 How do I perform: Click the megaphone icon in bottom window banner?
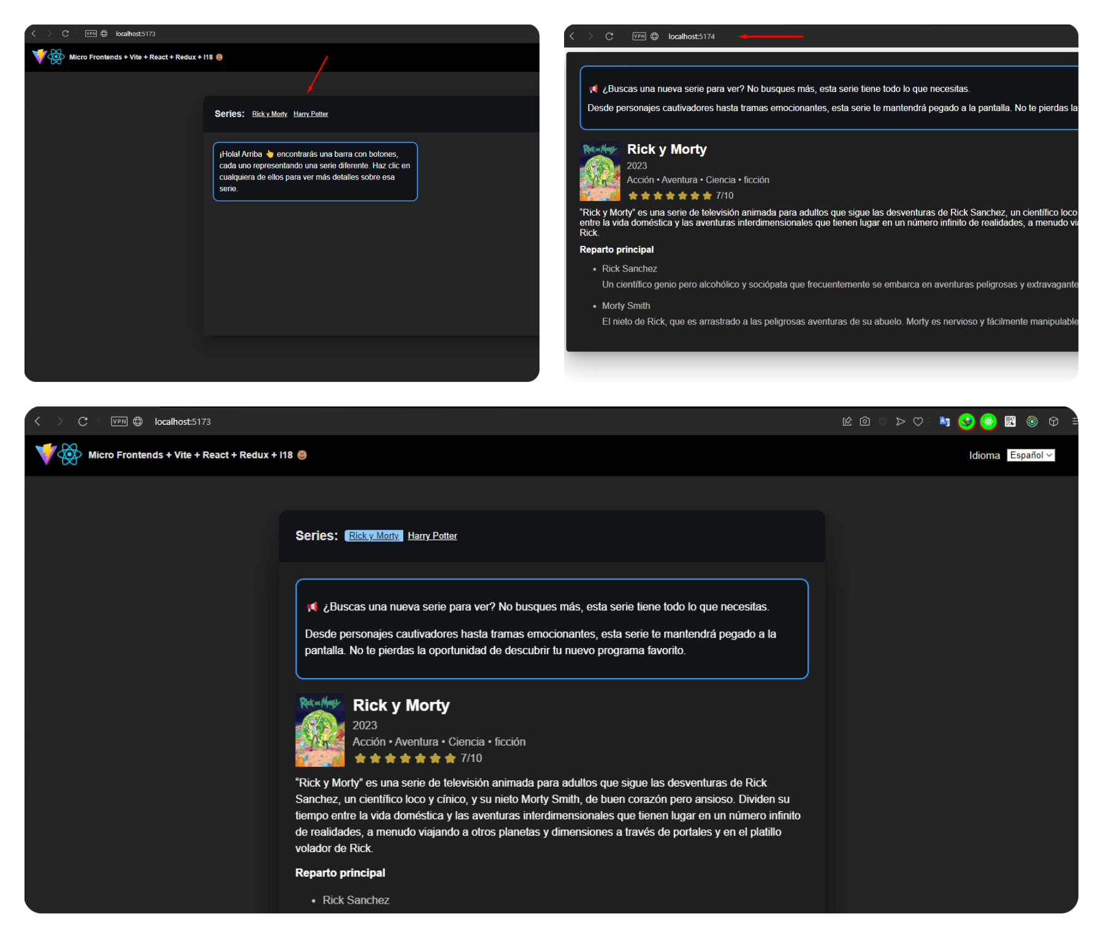[312, 607]
